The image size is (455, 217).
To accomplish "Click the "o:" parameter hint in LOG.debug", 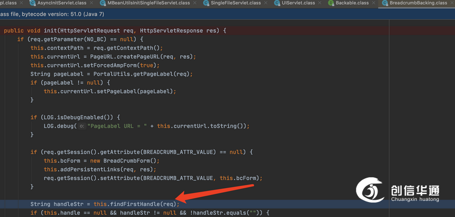I will 82,126.
